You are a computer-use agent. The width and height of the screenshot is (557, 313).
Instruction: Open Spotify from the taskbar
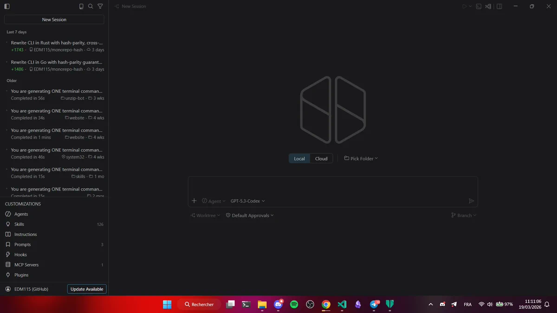tap(294, 304)
